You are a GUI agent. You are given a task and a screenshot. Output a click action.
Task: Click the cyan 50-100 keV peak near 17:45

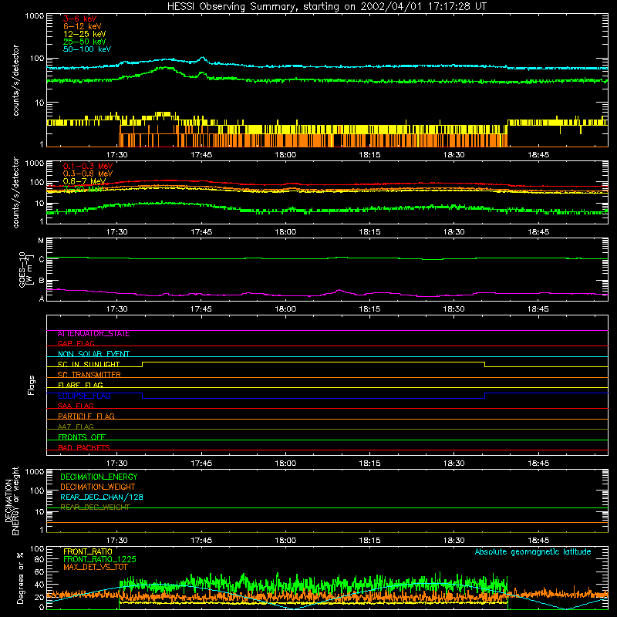[203, 59]
